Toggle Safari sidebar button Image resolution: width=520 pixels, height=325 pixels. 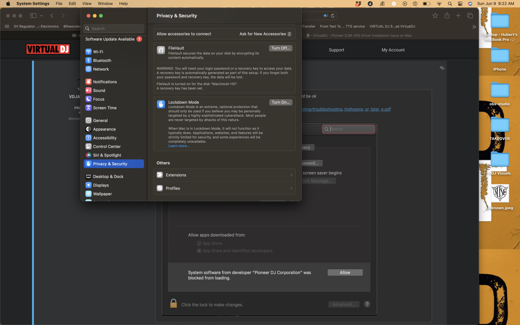pyautogui.click(x=33, y=16)
